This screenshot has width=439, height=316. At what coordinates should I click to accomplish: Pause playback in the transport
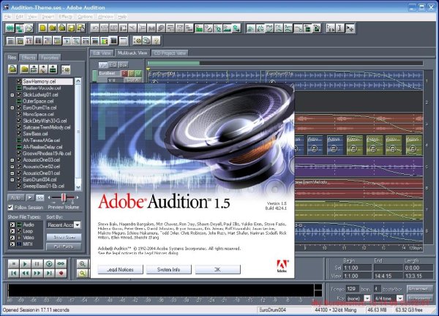point(37,263)
